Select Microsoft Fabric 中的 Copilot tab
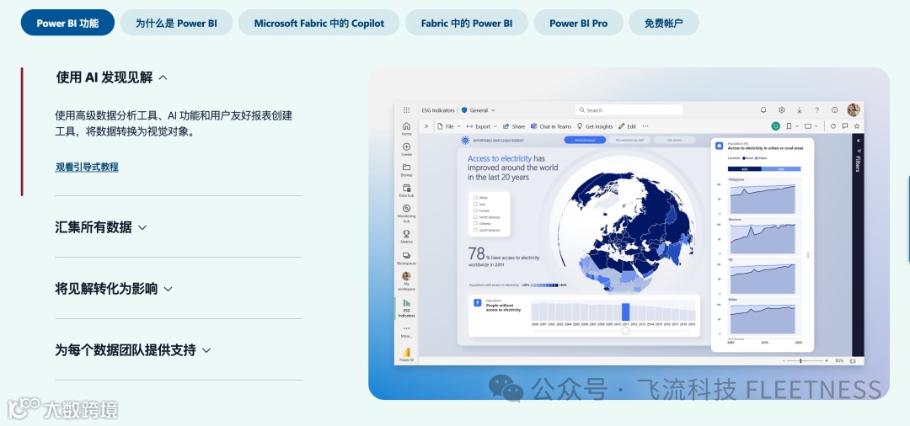 (x=319, y=24)
